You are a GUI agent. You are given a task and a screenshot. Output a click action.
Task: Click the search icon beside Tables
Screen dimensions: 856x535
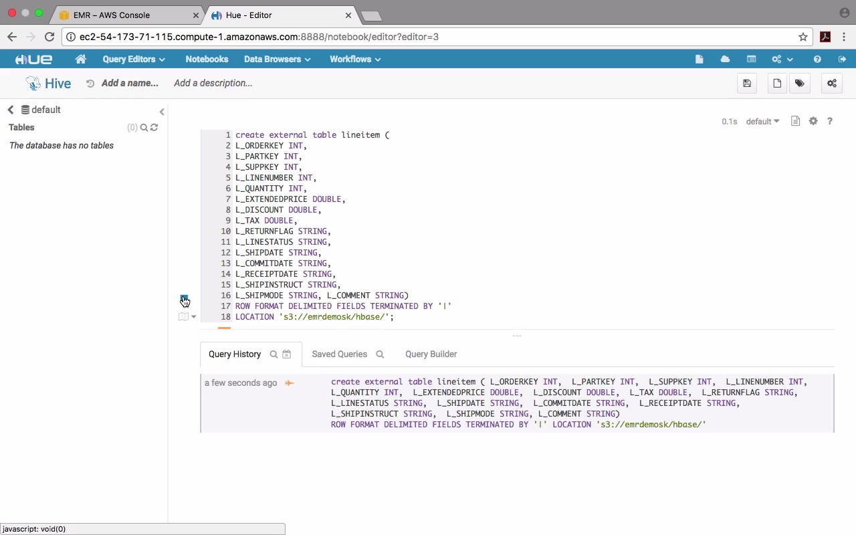144,127
